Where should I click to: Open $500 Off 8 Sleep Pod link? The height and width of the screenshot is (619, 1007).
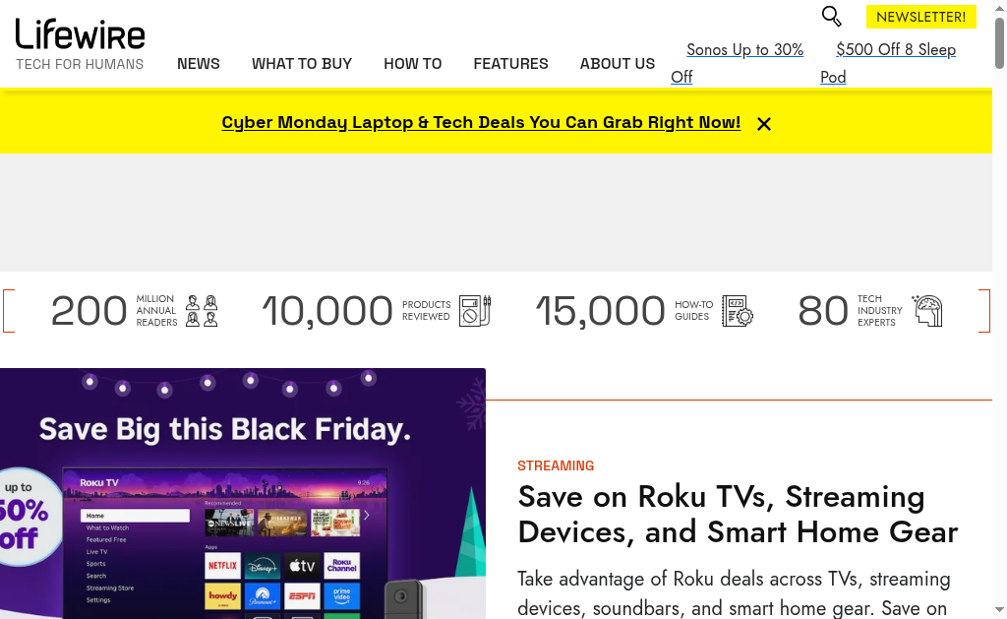point(895,50)
